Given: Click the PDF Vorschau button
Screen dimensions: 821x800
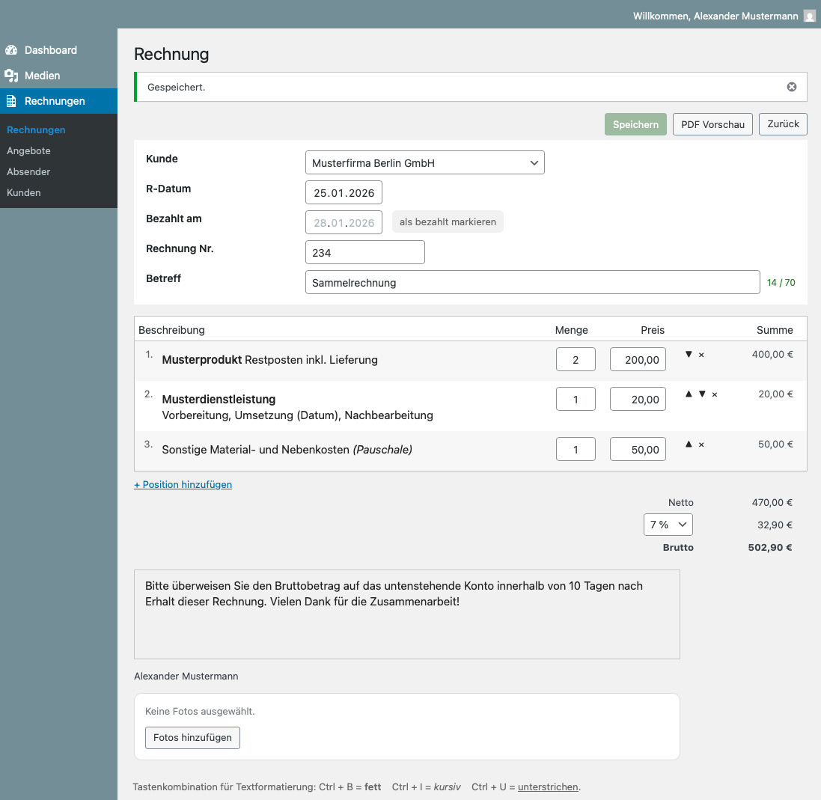Looking at the screenshot, I should pyautogui.click(x=712, y=124).
